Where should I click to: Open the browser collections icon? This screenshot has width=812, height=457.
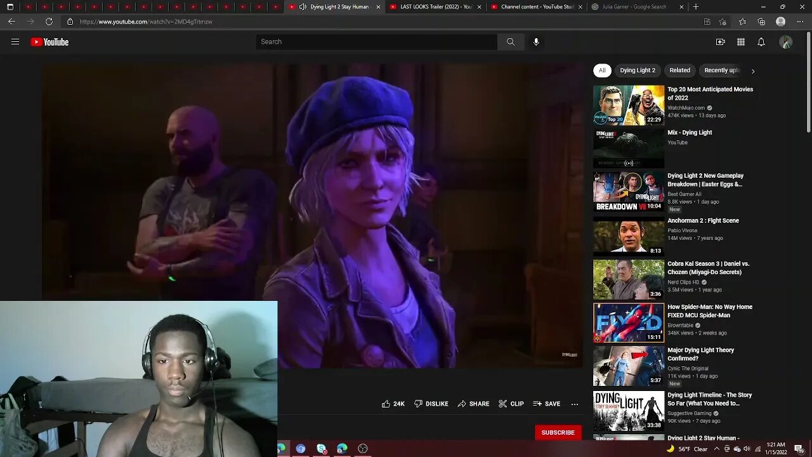click(x=761, y=22)
